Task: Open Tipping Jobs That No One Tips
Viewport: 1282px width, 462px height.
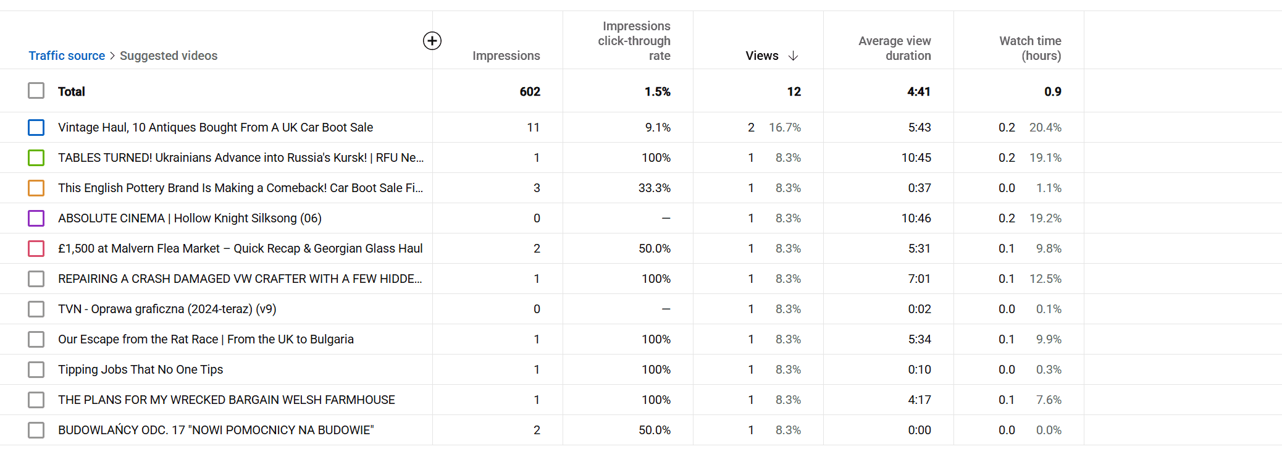Action: tap(140, 370)
